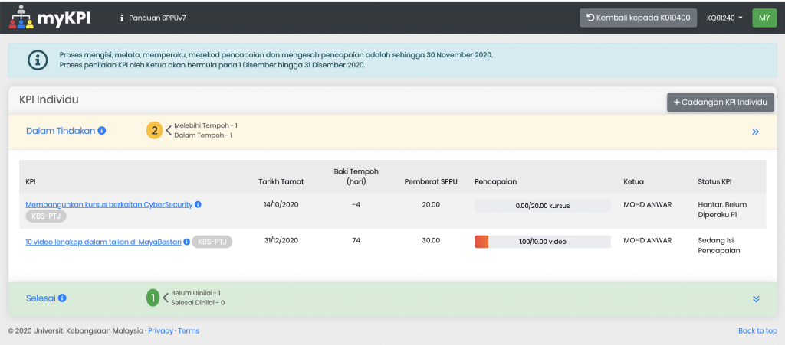
Task: Click the green badge showing 1
Action: click(153, 298)
